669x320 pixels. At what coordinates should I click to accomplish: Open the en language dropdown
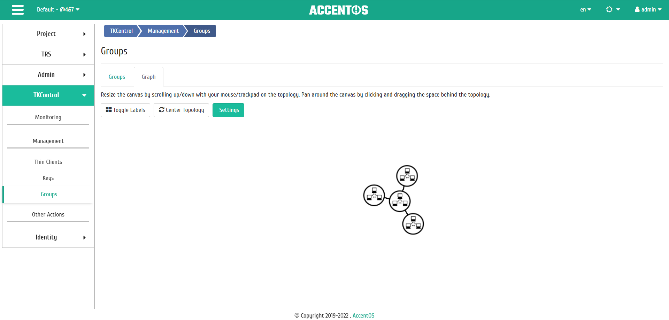(x=585, y=10)
